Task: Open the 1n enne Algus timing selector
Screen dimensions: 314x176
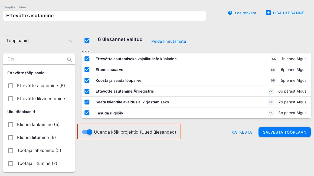Action: 294,59
